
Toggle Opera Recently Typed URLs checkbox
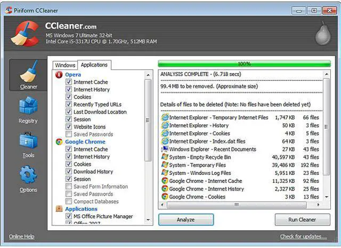coord(69,105)
